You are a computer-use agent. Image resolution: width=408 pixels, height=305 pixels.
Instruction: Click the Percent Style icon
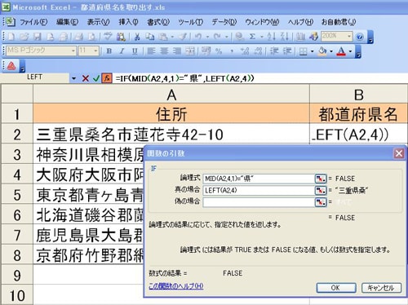pos(219,51)
